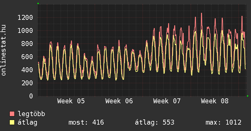Click the most: 416 statistic
This screenshot has height=131, width=251.
point(86,122)
